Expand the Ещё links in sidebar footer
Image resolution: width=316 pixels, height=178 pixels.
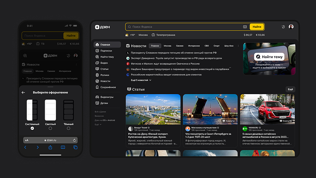pyautogui.click(x=98, y=124)
